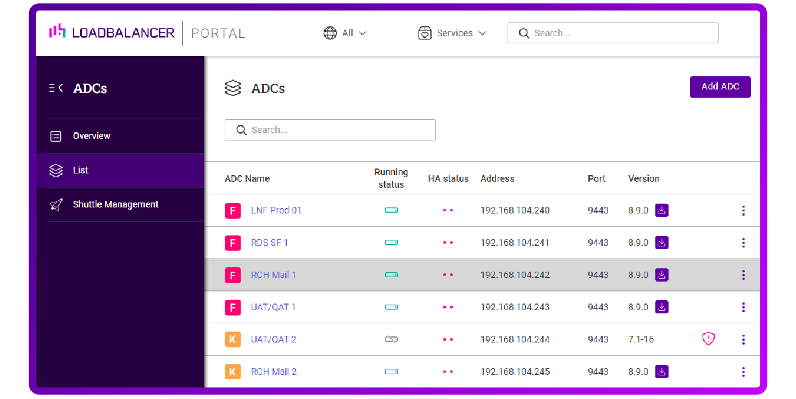Select List in the ADCs sidebar
Image resolution: width=796 pixels, height=399 pixels.
pyautogui.click(x=80, y=170)
